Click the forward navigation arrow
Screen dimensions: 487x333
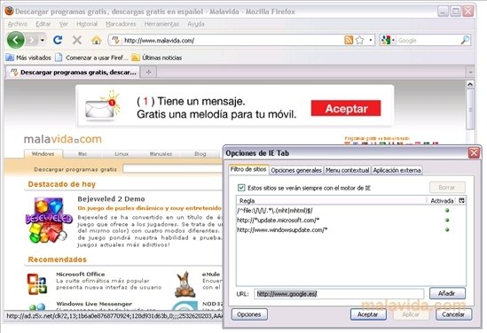point(32,40)
